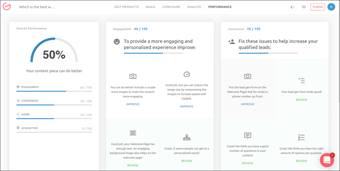Click the checklist lead gen form icon
The width and height of the screenshot is (340, 171).
tap(301, 81)
